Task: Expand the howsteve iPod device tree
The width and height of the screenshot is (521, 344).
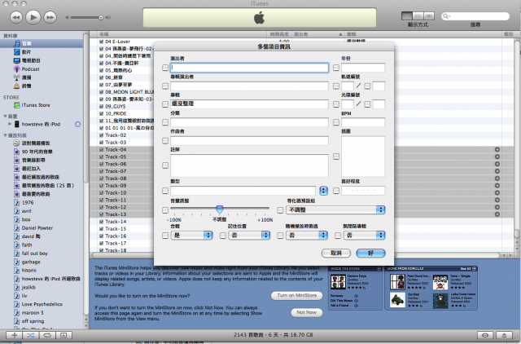Action: point(8,123)
